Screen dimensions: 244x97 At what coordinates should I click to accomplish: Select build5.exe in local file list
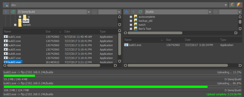[14, 49]
